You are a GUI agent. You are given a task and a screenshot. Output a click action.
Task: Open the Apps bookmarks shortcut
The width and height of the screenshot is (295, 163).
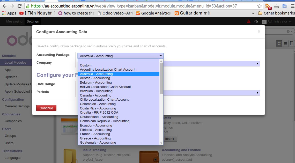9,13
